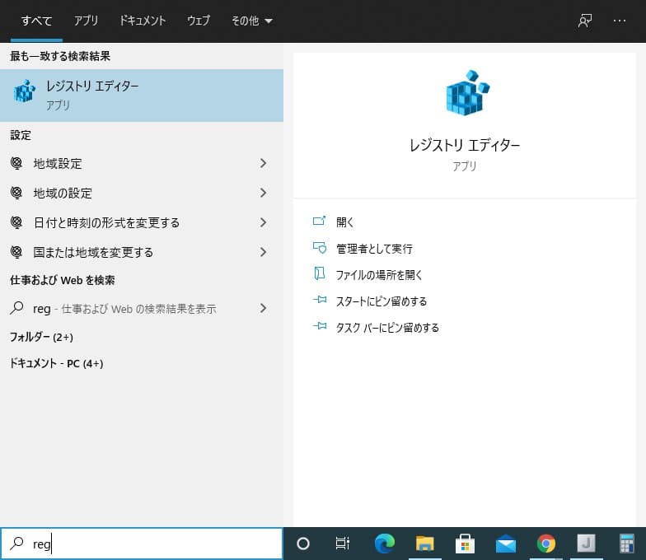Click タスク バーにピン留めする
Viewport: 646px width, 560px height.
coord(387,328)
